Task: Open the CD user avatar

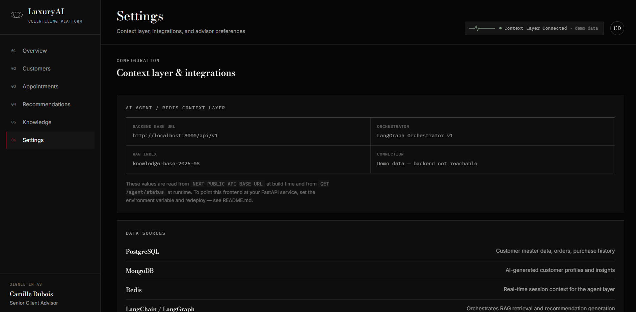Action: coord(617,28)
